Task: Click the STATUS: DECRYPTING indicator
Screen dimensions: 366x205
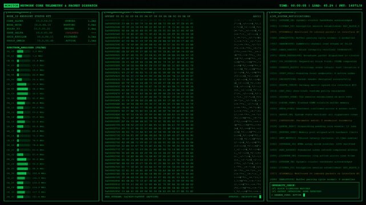Action: click(x=243, y=197)
